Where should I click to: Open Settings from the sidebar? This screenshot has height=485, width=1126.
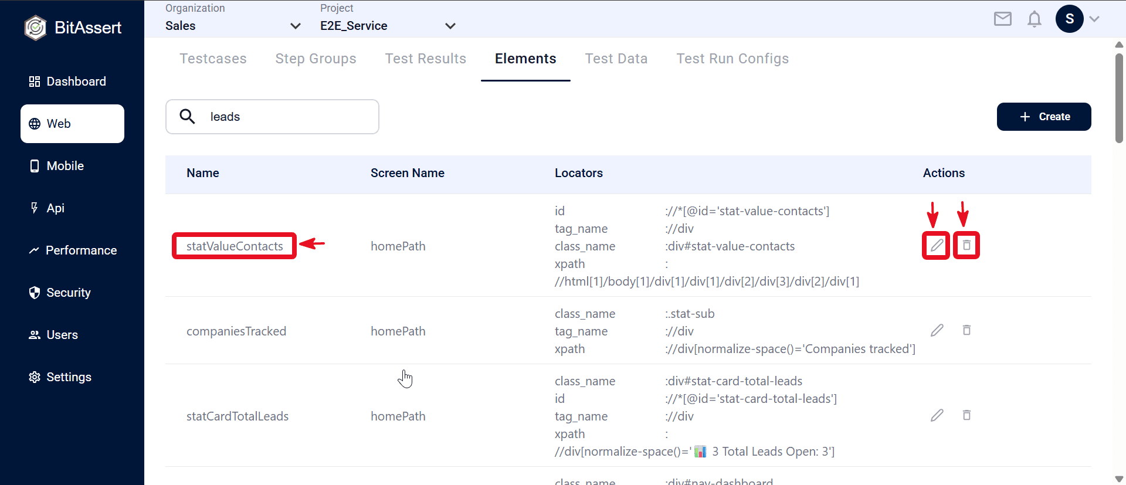click(72, 377)
